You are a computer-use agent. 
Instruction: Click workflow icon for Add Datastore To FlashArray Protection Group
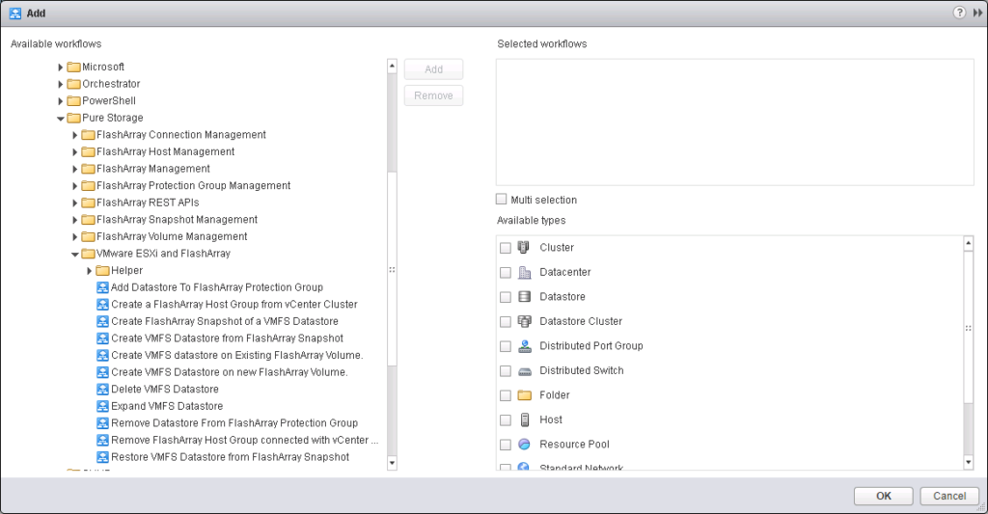click(x=102, y=287)
